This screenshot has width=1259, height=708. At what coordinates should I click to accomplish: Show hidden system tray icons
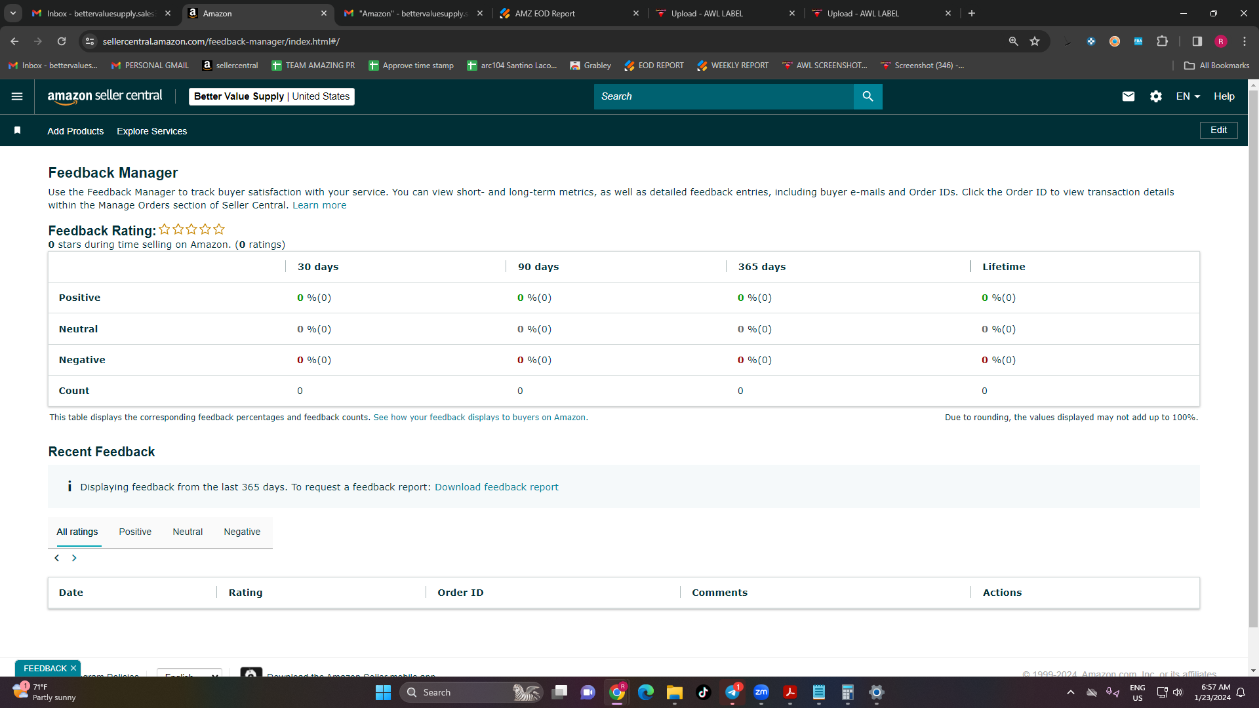tap(1071, 692)
